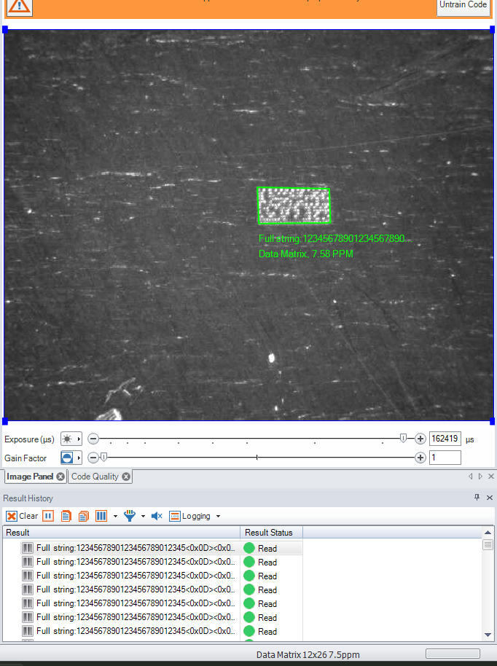Viewport: 497px width, 666px height.
Task: Switch to the Code Quality tab
Action: [x=95, y=477]
